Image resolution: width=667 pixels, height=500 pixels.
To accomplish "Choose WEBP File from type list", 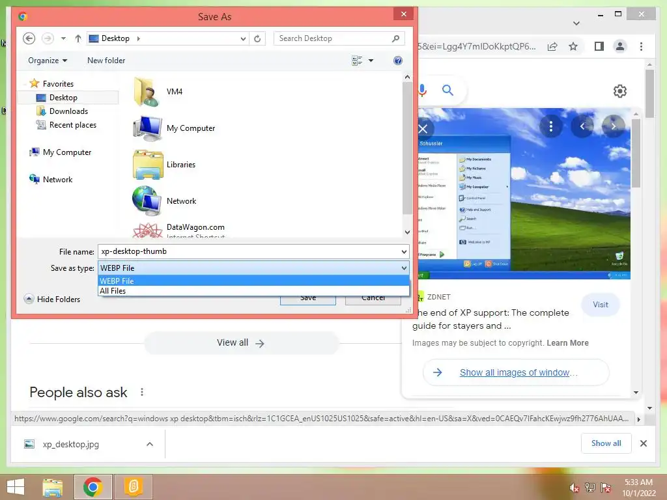I will tap(253, 281).
